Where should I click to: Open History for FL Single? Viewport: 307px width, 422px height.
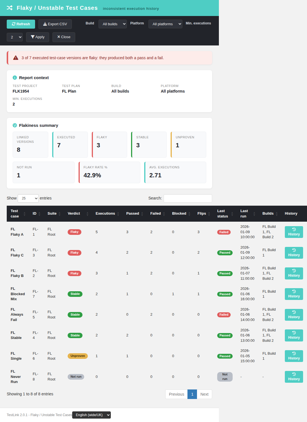click(x=294, y=356)
